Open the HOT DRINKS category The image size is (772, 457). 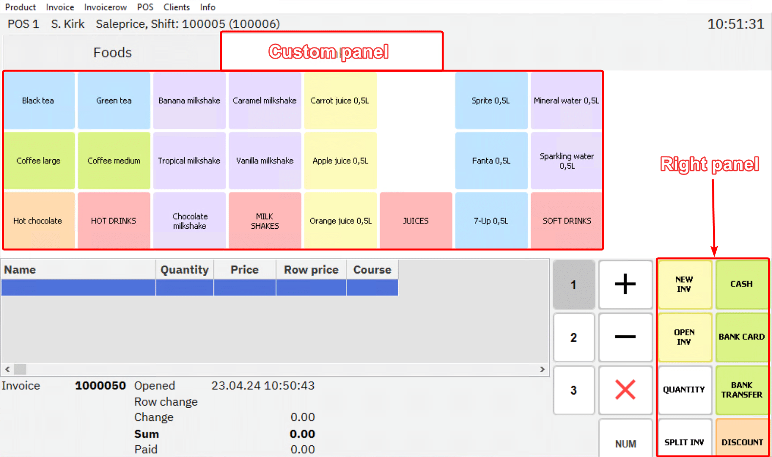[113, 221]
